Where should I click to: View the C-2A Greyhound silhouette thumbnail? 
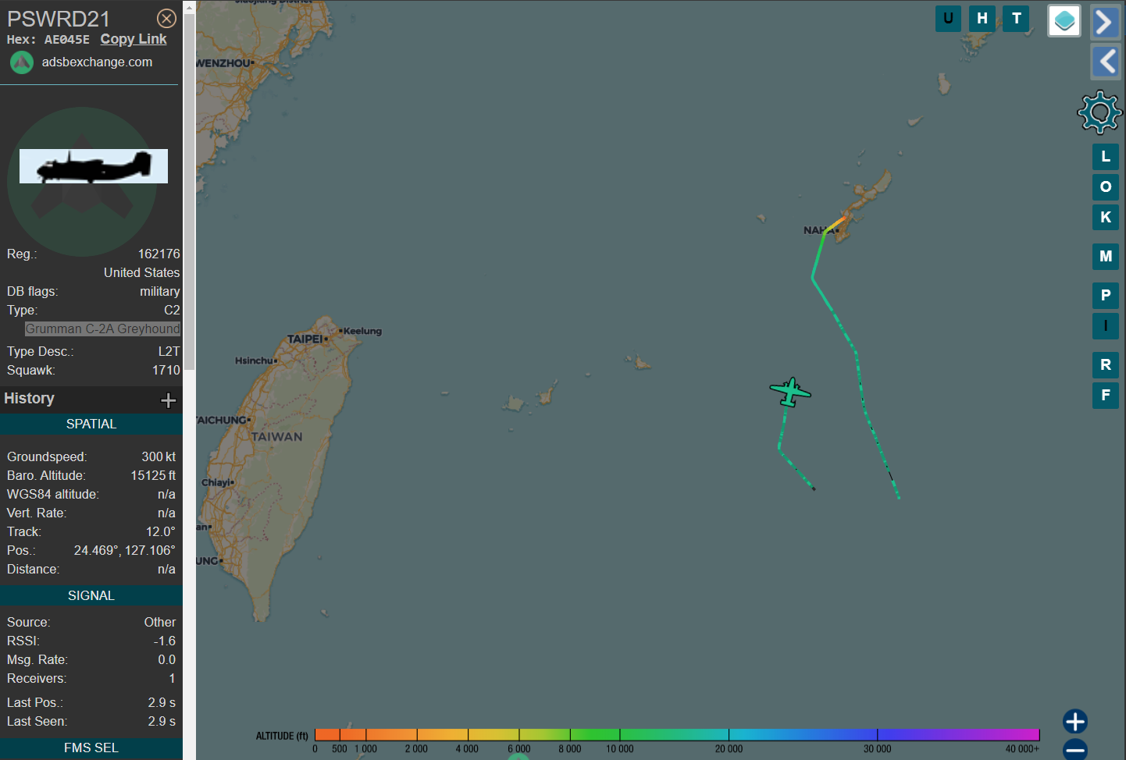pyautogui.click(x=94, y=166)
